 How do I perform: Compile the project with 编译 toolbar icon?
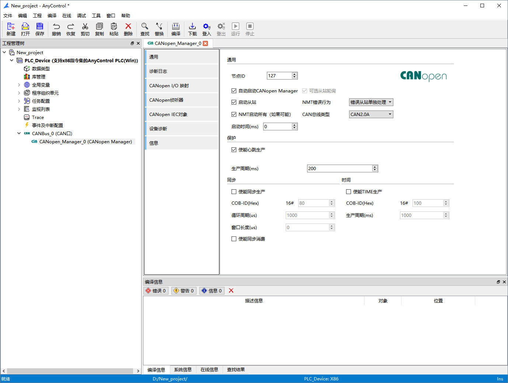click(176, 29)
